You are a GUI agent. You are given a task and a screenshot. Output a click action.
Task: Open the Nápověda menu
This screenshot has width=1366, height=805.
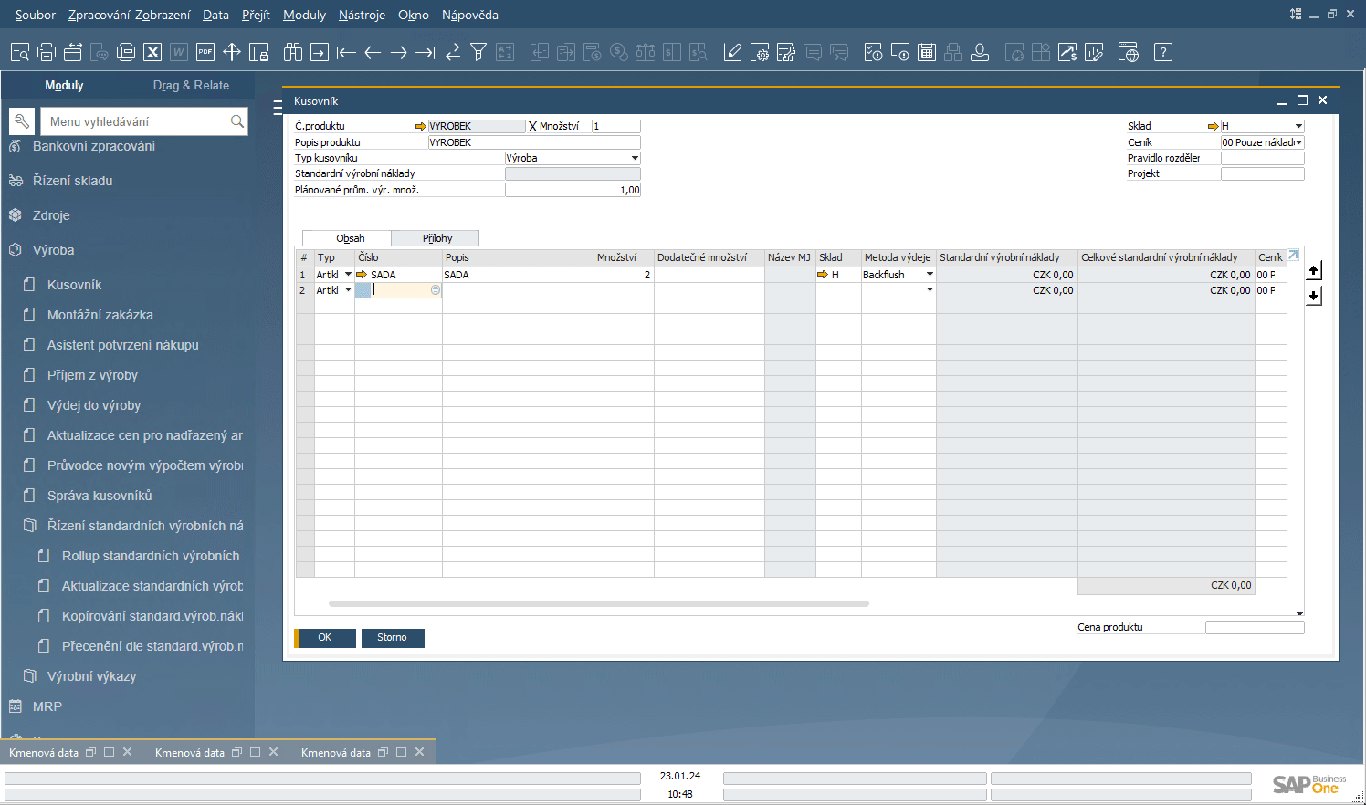469,15
